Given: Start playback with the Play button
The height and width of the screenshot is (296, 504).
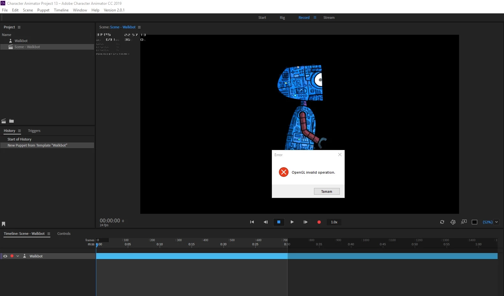Looking at the screenshot, I should tap(292, 222).
